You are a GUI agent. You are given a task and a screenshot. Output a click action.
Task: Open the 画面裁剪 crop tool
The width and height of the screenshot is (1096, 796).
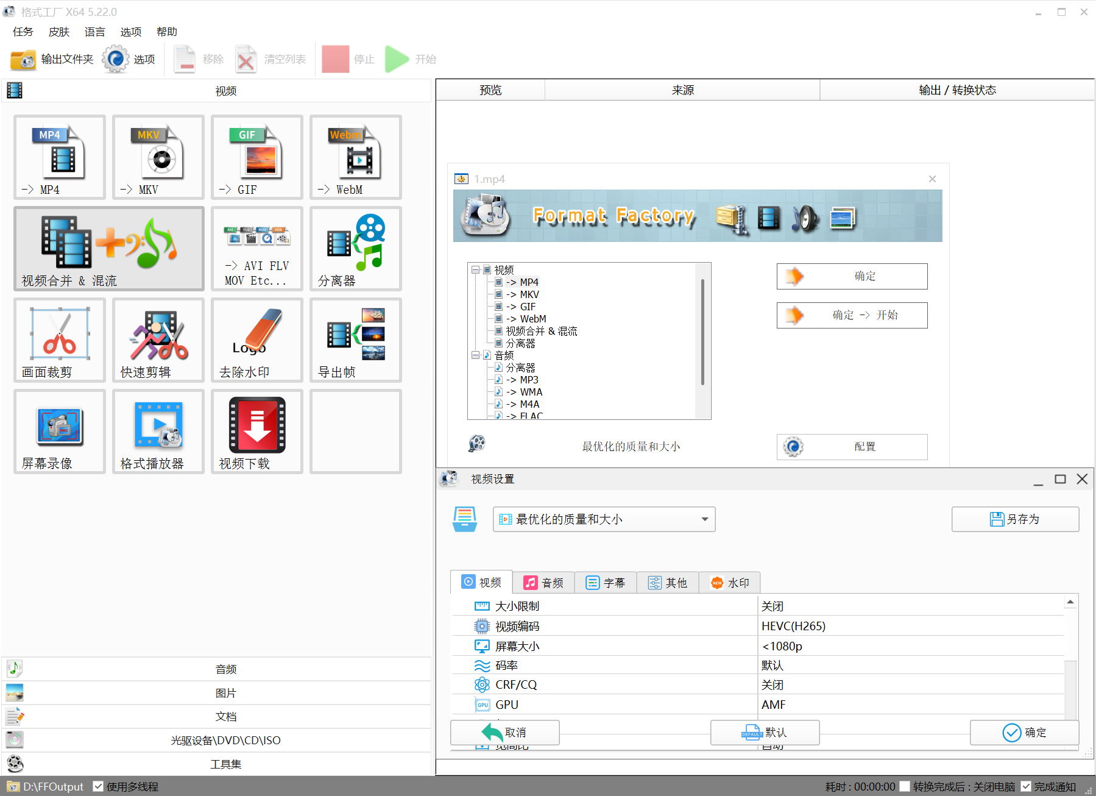60,340
